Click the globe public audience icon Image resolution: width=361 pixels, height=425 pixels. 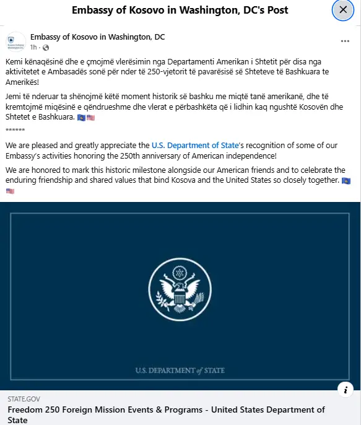point(46,48)
